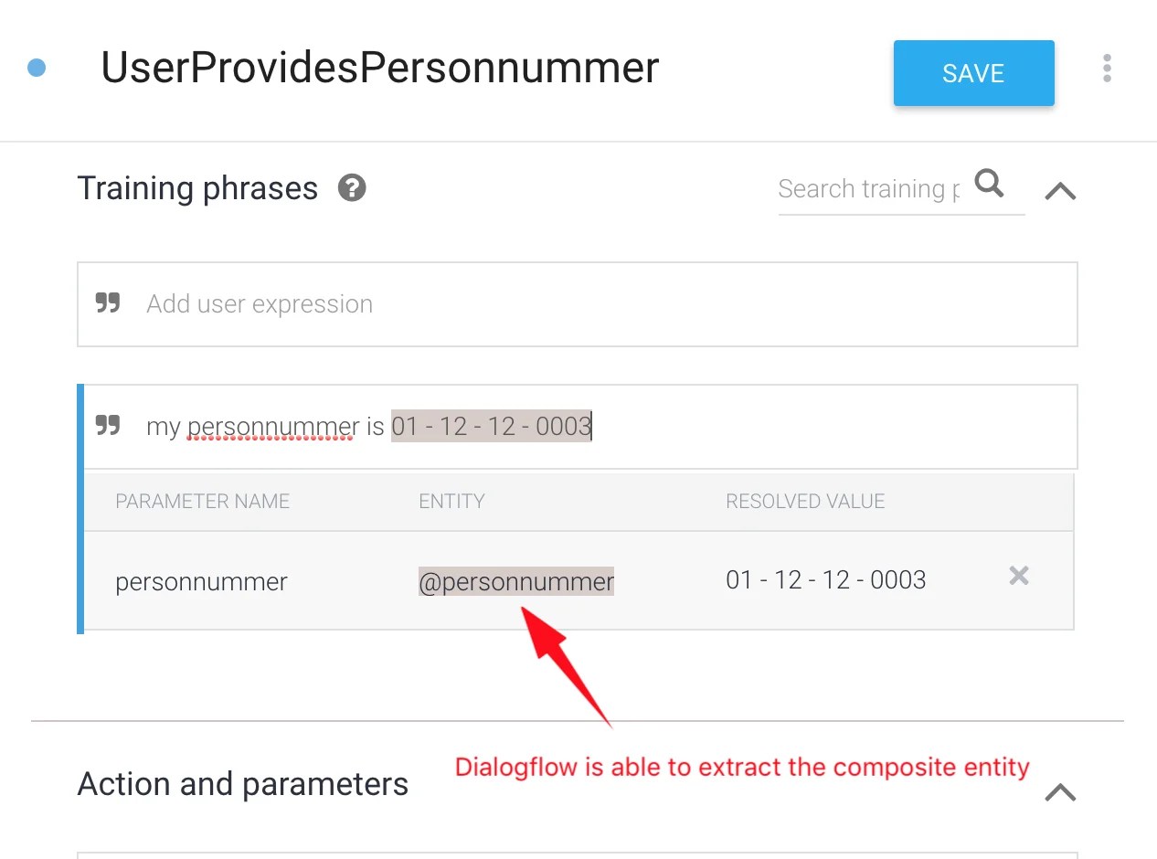Click the intent title UserProvidesPersonnummer
Viewport: 1157px width, 859px height.
coord(379,67)
